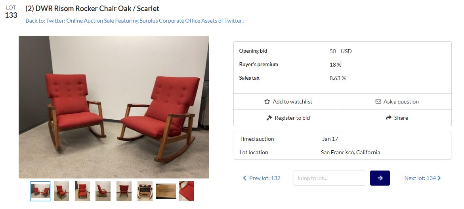Open the side-profile rocker thumbnail

(x=103, y=191)
